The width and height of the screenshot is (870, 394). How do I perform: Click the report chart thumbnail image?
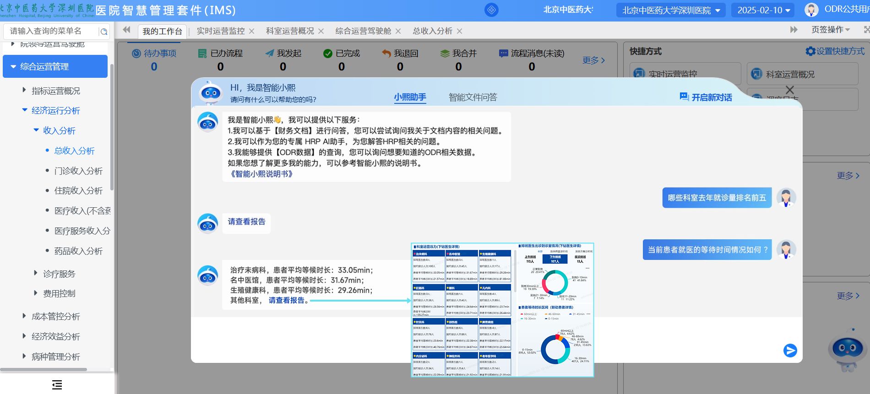(502, 310)
